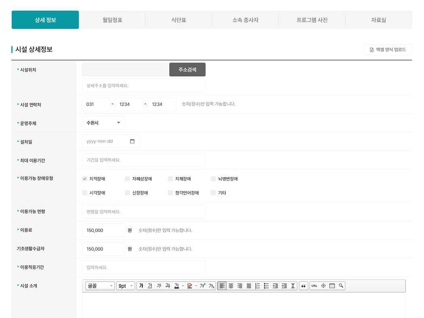Insert a URL link

click(314, 286)
